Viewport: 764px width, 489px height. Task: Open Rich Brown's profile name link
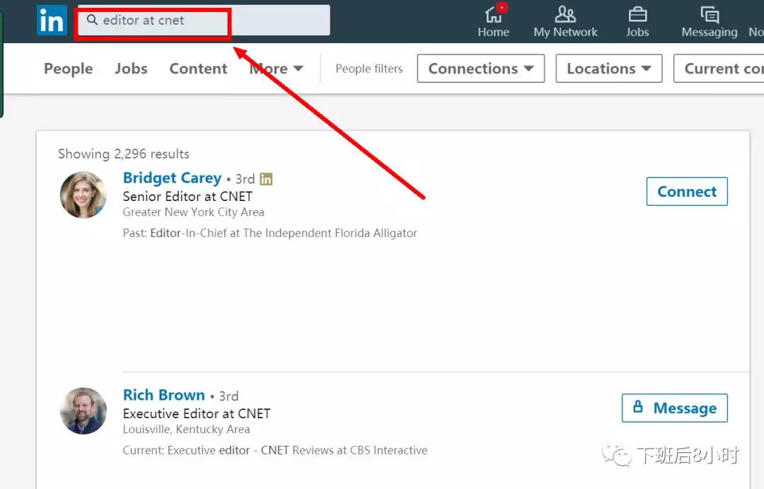[163, 395]
